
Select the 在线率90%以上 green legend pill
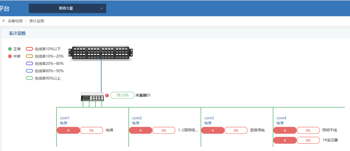(x=29, y=78)
